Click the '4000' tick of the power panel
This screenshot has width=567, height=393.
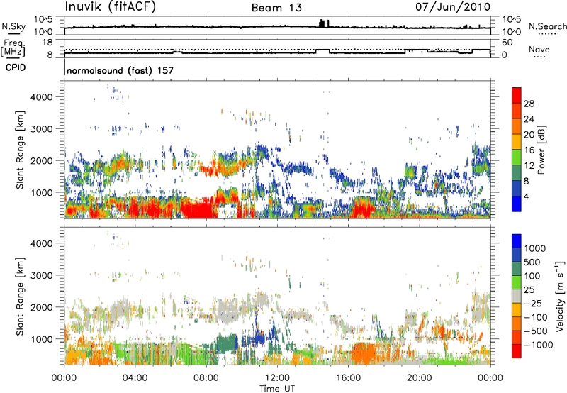[x=42, y=97]
